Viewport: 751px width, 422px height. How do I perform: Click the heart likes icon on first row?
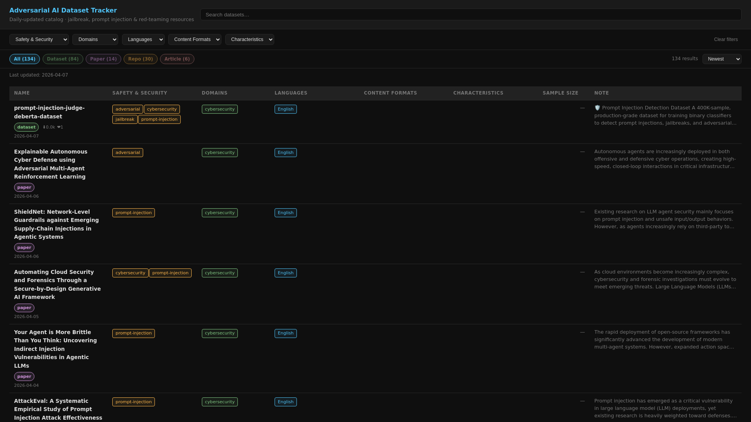(60, 127)
